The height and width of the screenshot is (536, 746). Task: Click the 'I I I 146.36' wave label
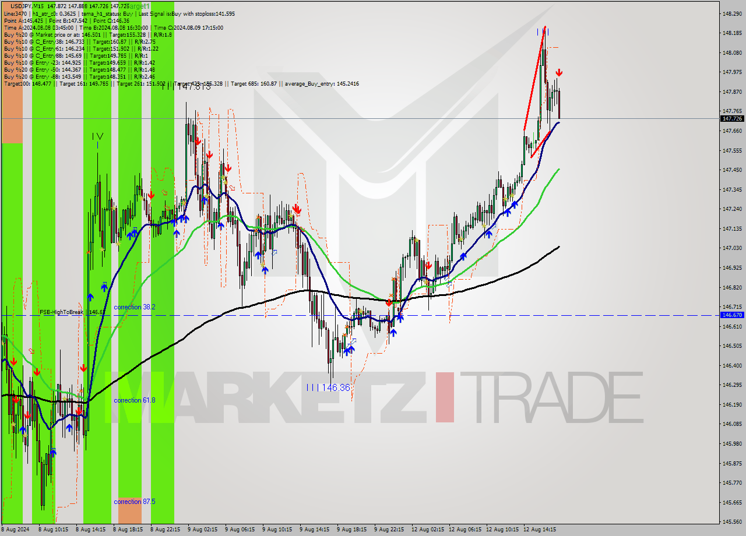click(328, 387)
